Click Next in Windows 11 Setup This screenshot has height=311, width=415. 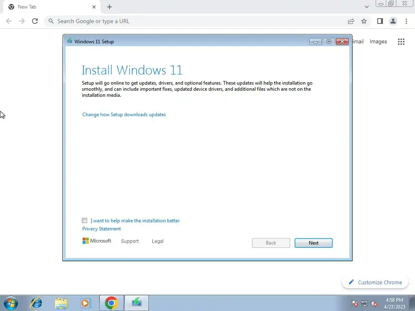[314, 243]
